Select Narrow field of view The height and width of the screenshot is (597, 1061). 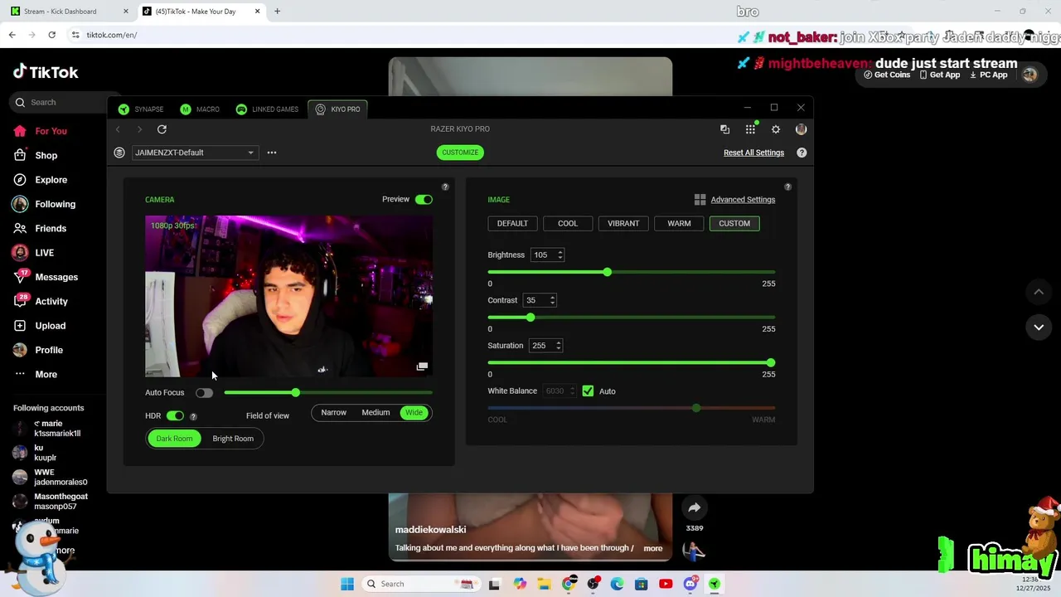[334, 413]
